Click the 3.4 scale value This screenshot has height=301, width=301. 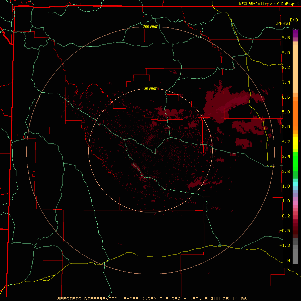tap(286, 157)
